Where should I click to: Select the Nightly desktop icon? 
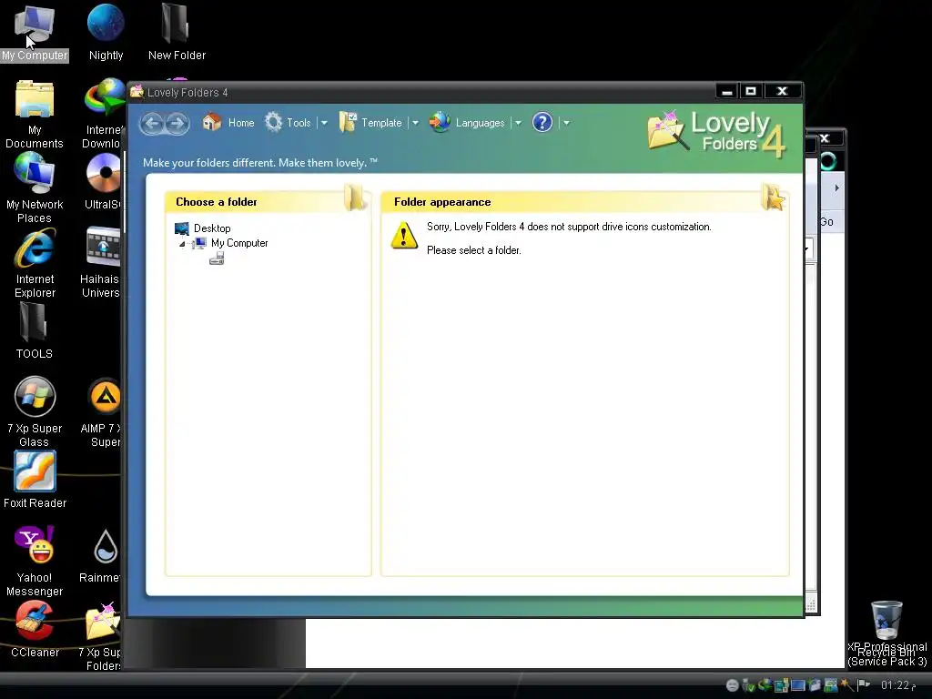pos(106,33)
